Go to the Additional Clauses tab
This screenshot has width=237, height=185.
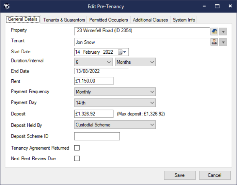click(150, 20)
